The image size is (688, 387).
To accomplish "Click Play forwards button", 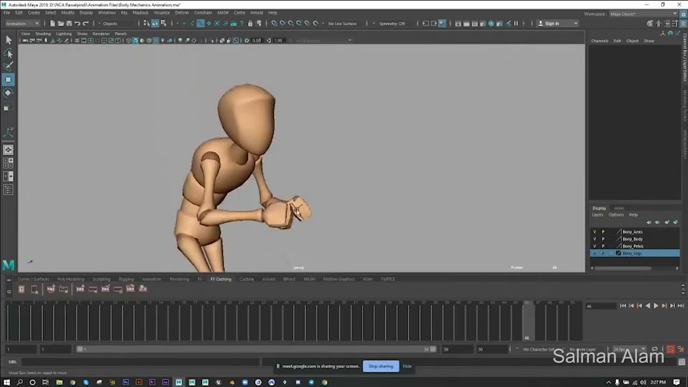I will [x=656, y=306].
